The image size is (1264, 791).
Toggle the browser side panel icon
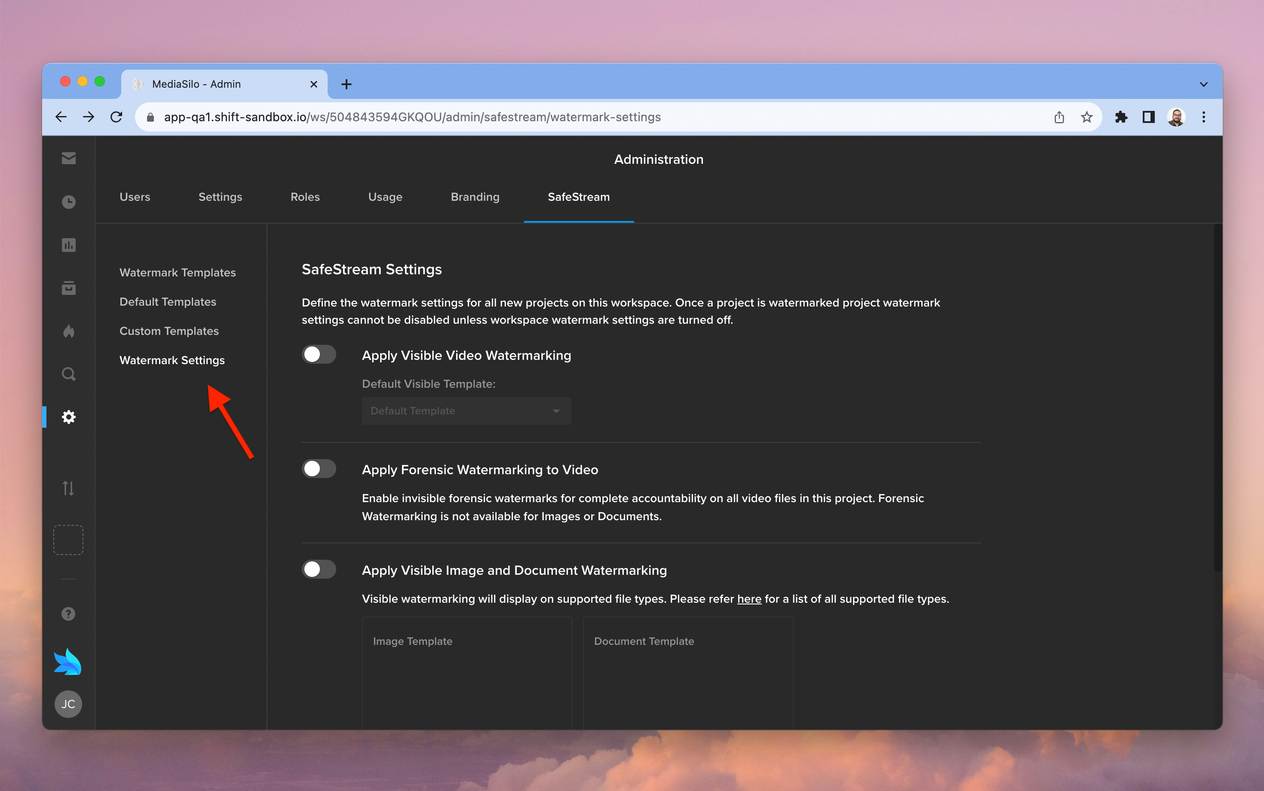click(x=1148, y=117)
